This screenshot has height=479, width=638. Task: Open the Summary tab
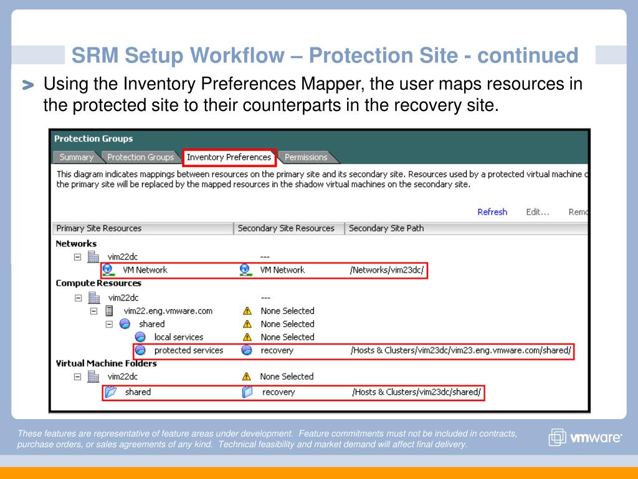(77, 157)
